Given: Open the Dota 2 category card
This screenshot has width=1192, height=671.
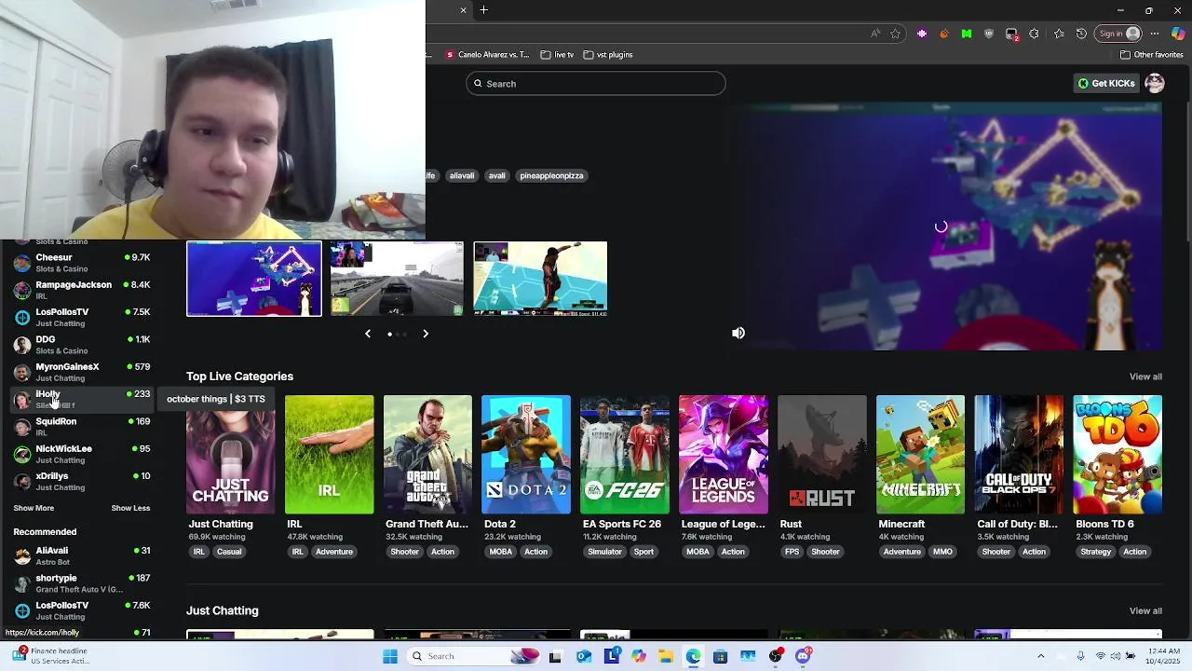Looking at the screenshot, I should (x=526, y=455).
